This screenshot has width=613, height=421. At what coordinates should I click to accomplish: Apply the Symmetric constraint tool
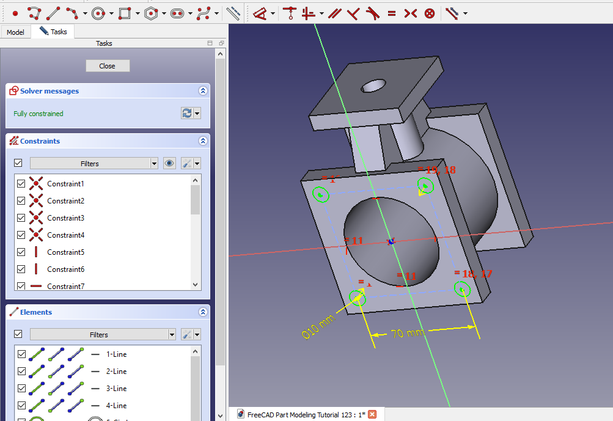pyautogui.click(x=410, y=13)
